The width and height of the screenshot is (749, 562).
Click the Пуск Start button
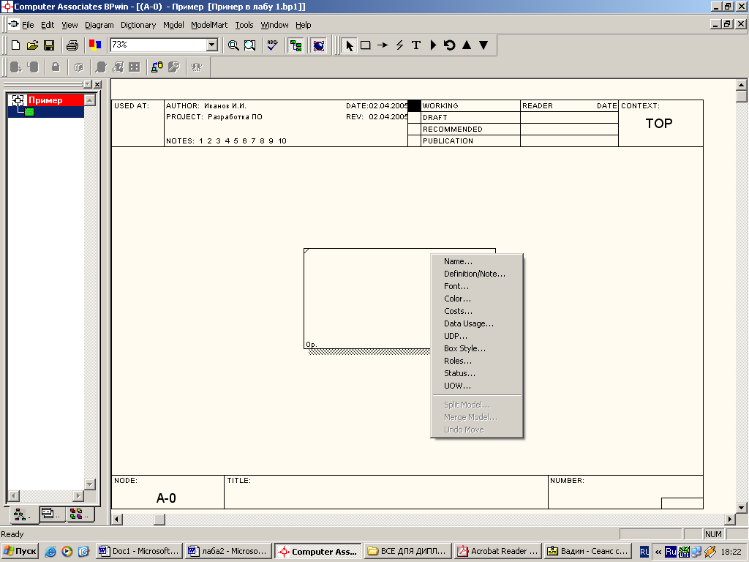point(20,551)
